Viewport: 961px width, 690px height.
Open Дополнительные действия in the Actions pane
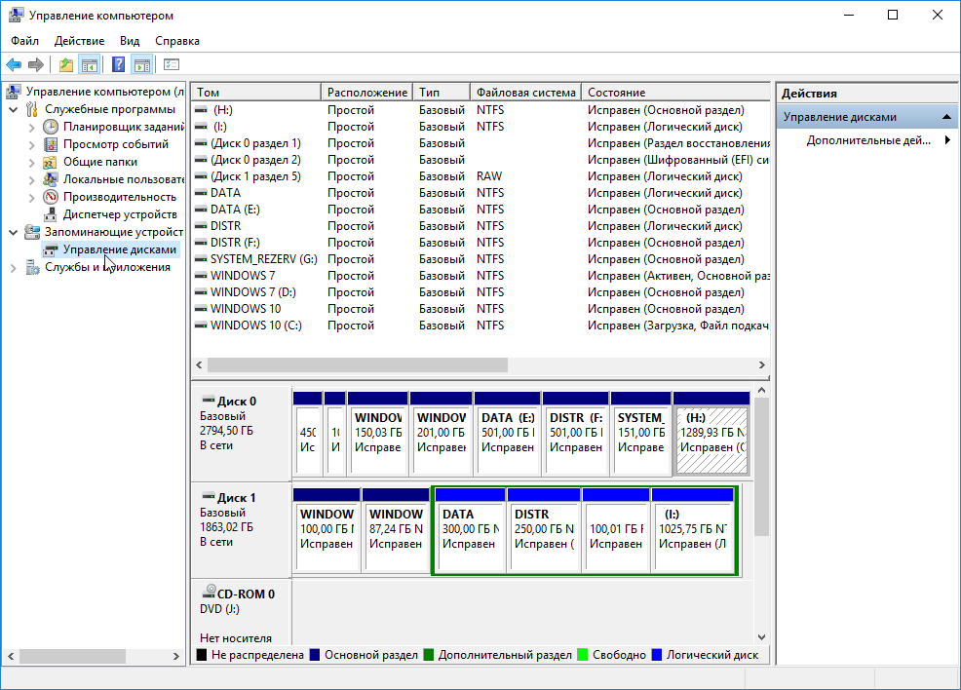pyautogui.click(x=867, y=140)
